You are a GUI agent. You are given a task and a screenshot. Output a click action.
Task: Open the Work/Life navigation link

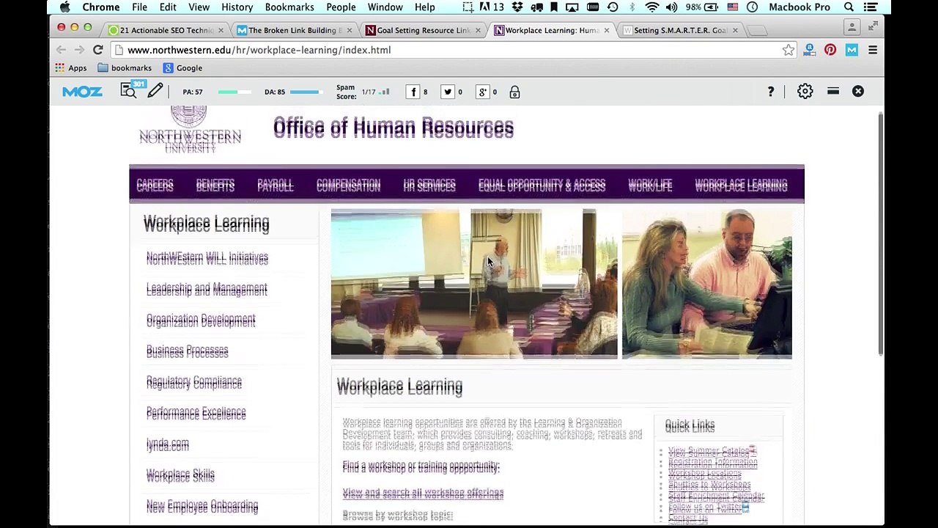coord(650,185)
